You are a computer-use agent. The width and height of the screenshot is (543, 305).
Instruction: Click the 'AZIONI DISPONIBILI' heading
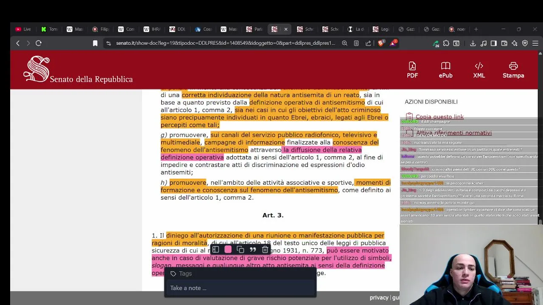click(431, 102)
